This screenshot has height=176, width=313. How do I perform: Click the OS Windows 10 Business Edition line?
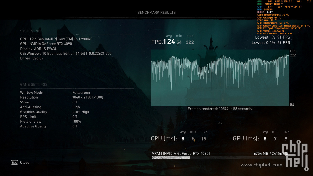coord(66,53)
